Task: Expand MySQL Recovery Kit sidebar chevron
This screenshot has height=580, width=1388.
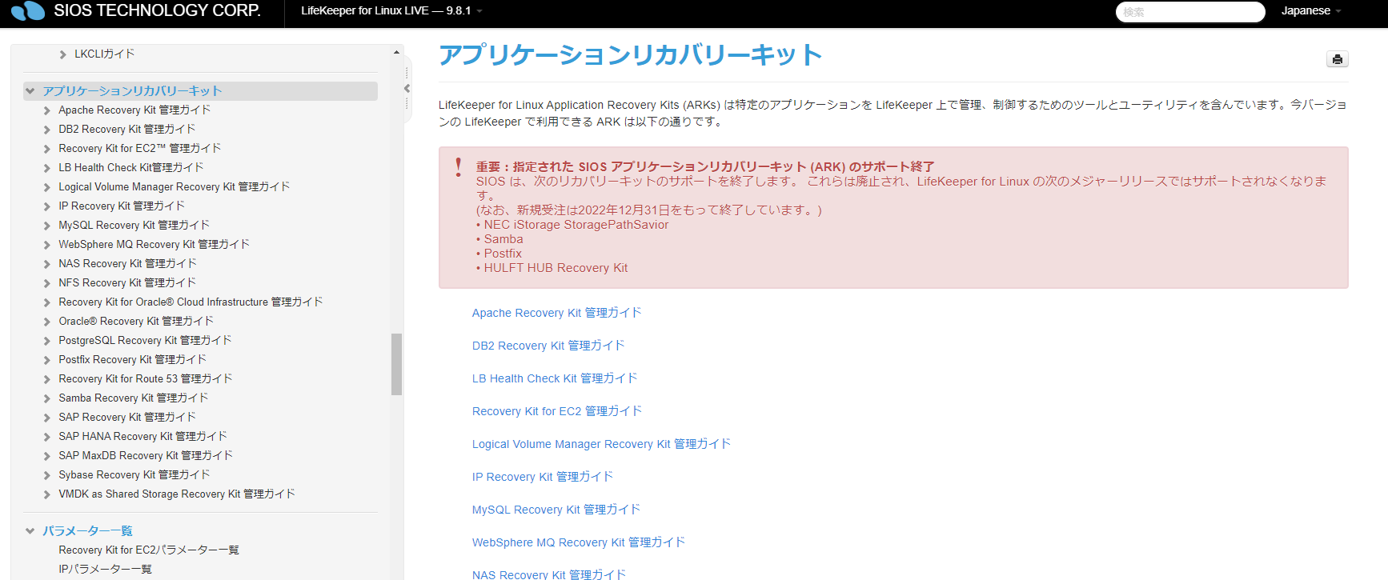Action: coord(47,226)
